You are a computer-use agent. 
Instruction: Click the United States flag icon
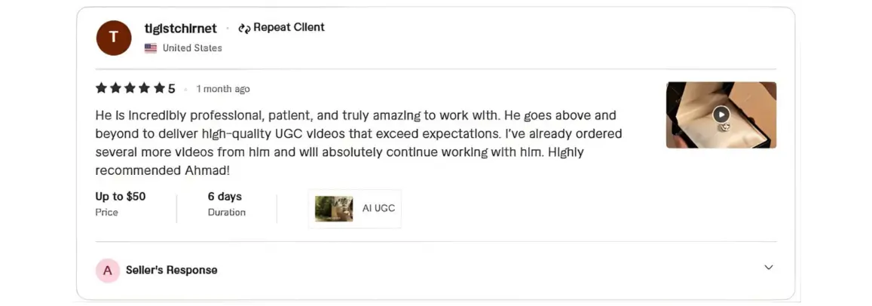(151, 48)
